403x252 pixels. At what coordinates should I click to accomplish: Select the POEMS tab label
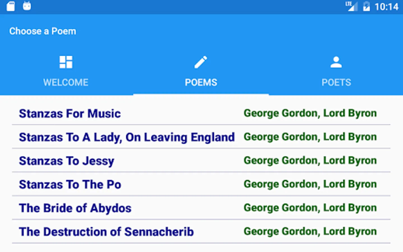pyautogui.click(x=201, y=82)
